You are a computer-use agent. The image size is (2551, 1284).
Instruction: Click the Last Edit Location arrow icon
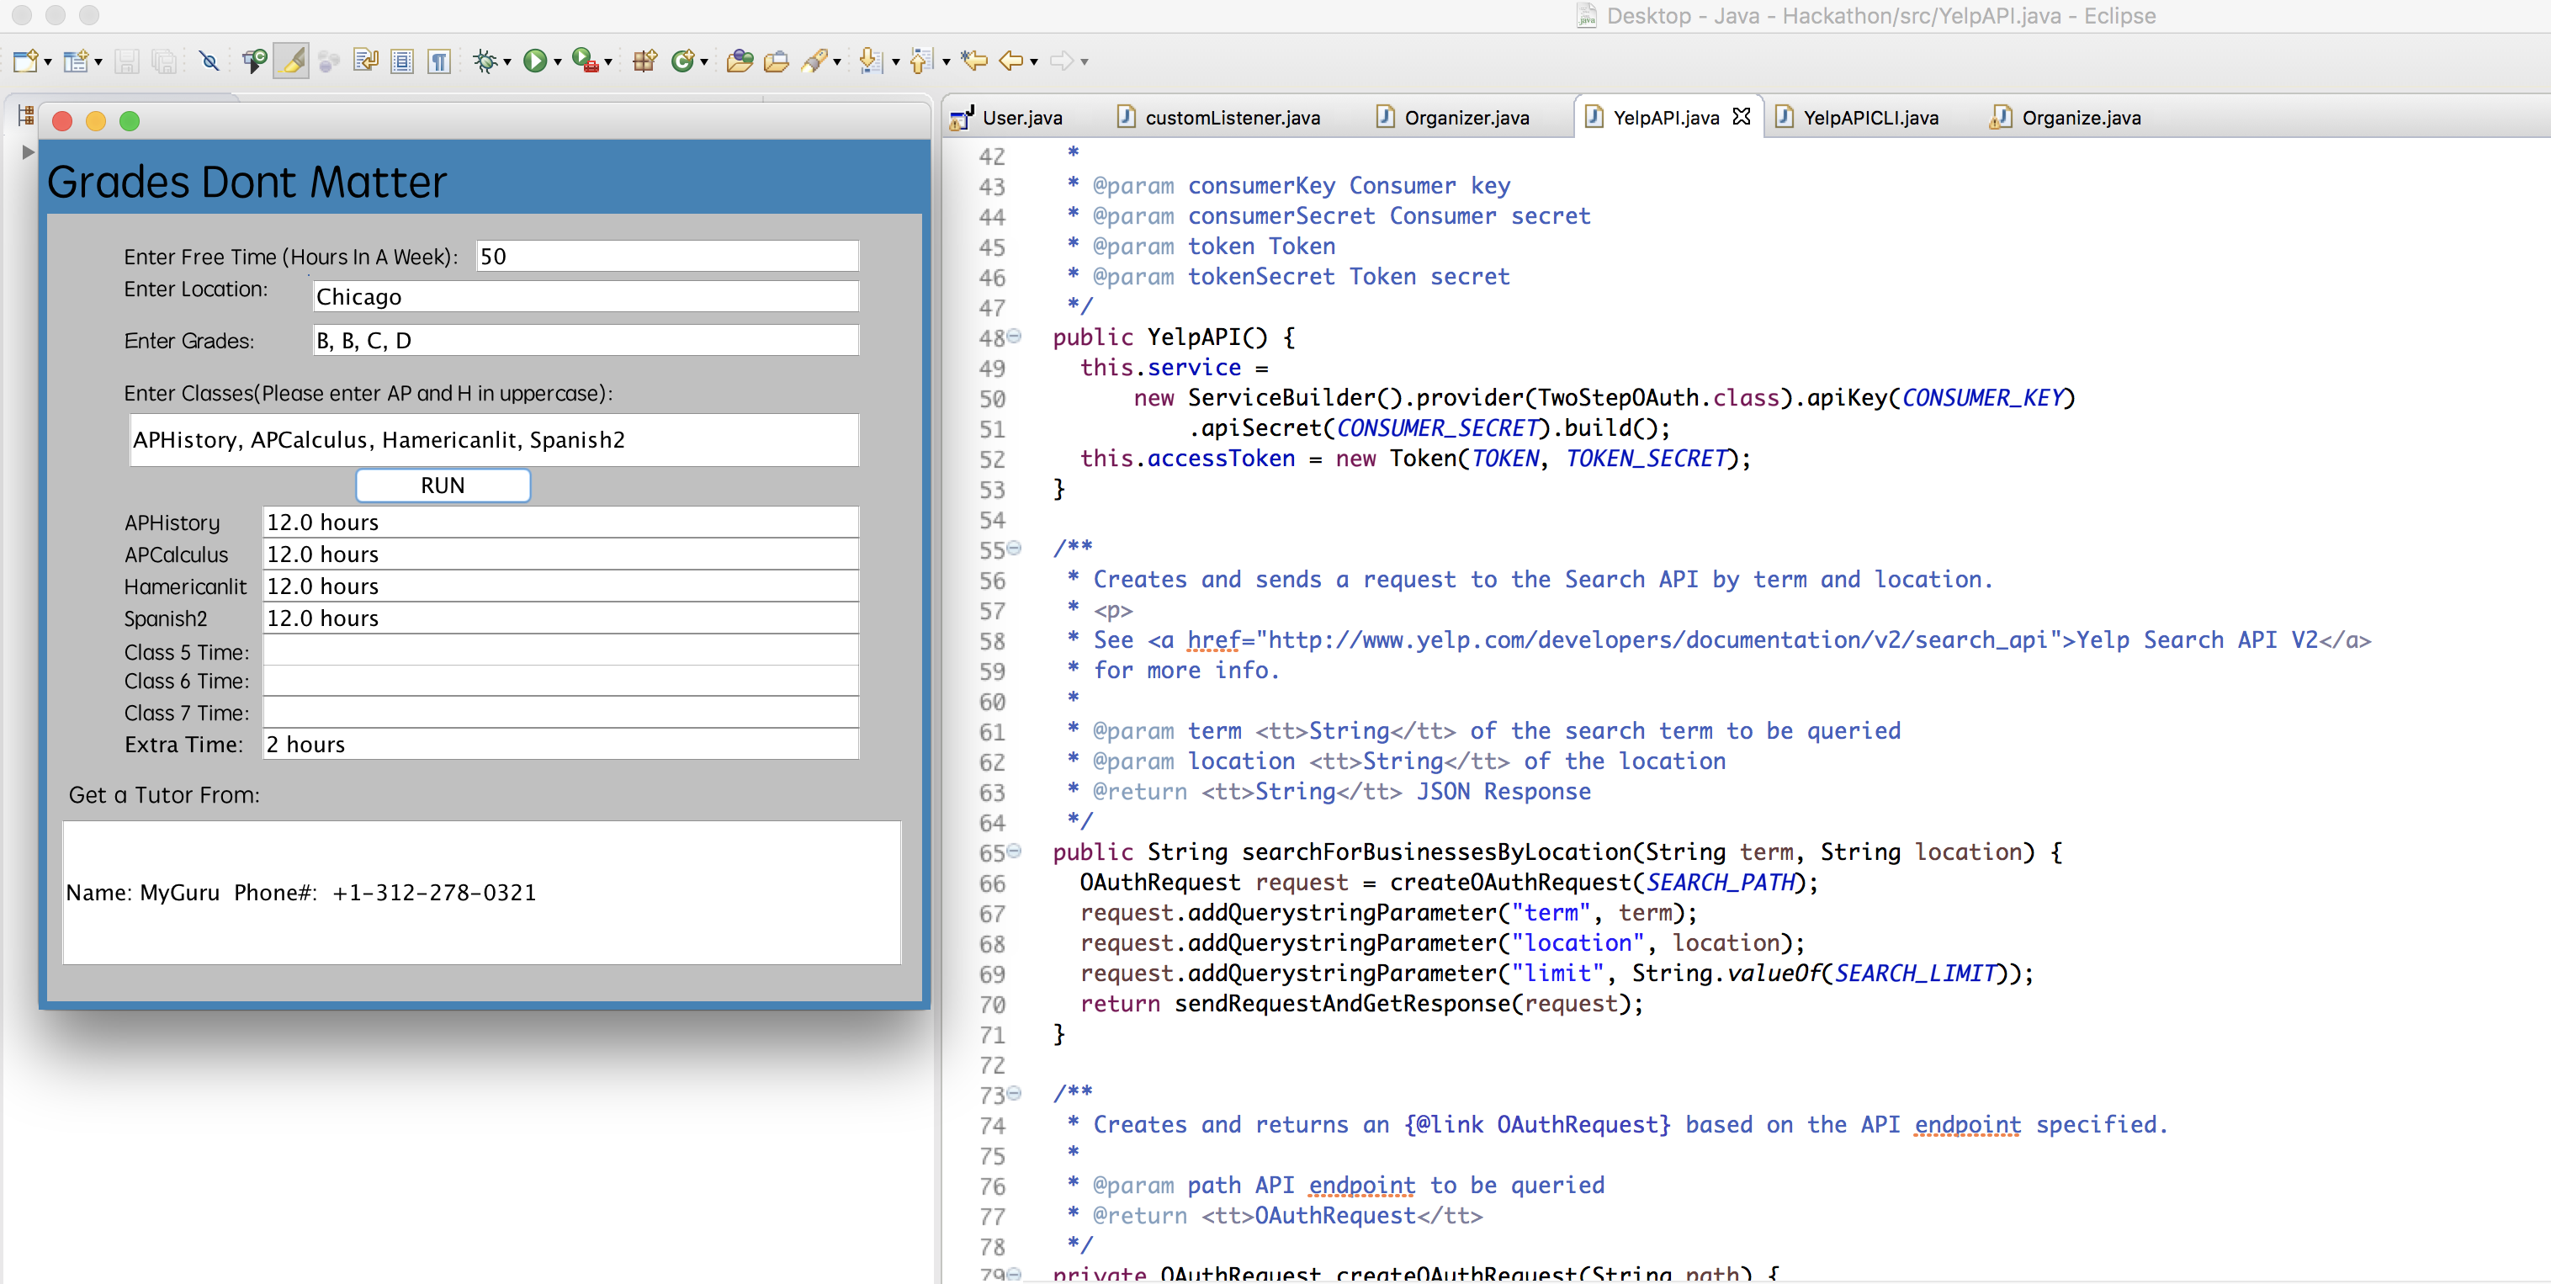tap(974, 61)
